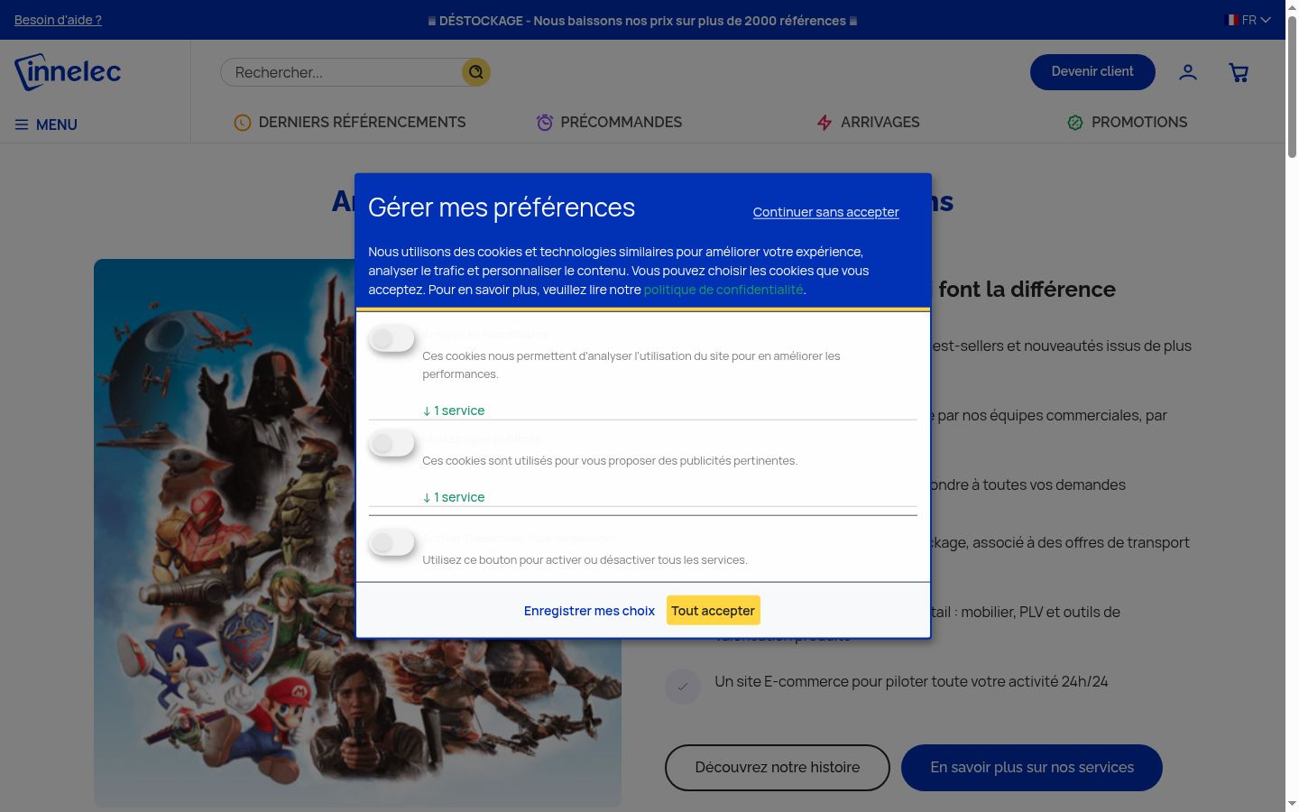Click 'En savoir plus sur nos services'

(x=1032, y=768)
